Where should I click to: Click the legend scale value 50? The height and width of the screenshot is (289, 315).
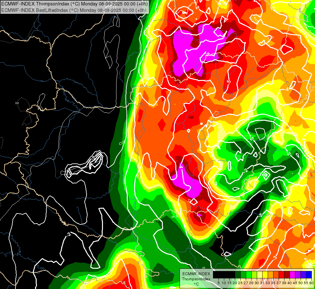[301, 283]
